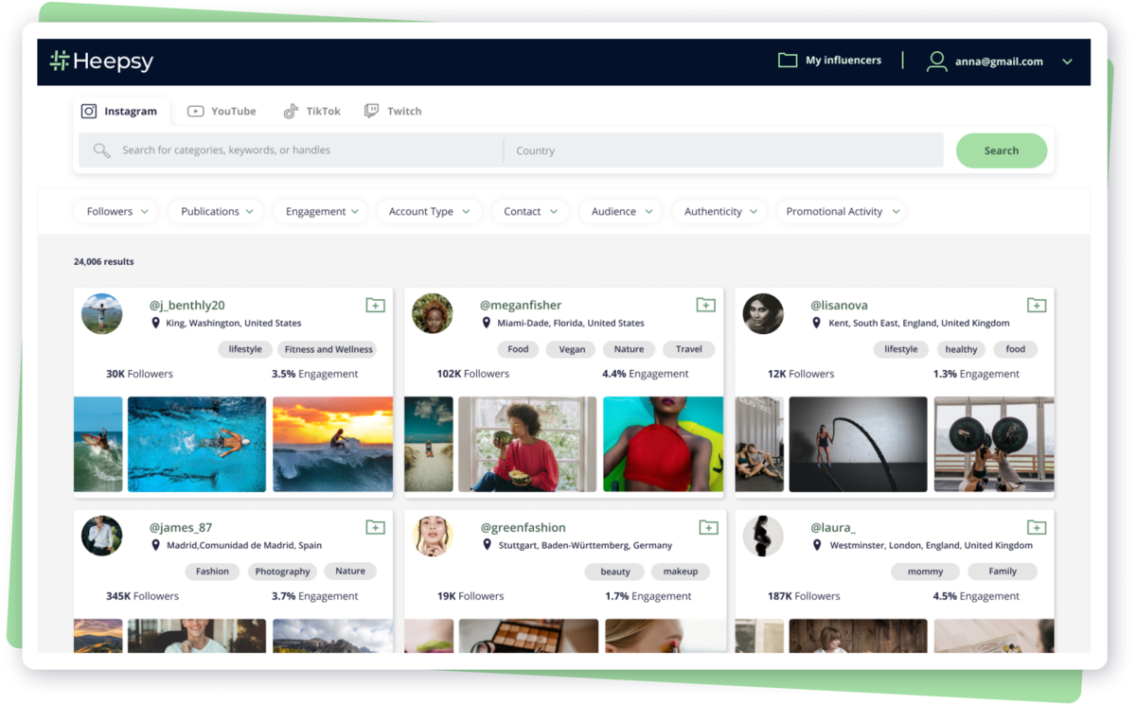Add @james_87 to list via folder-plus icon
Image resolution: width=1136 pixels, height=704 pixels.
pos(375,527)
